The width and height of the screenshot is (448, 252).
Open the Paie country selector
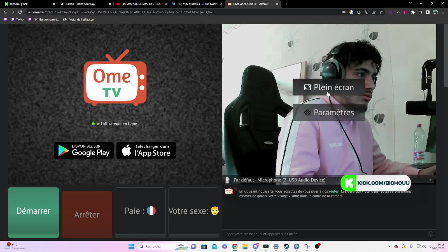140,211
